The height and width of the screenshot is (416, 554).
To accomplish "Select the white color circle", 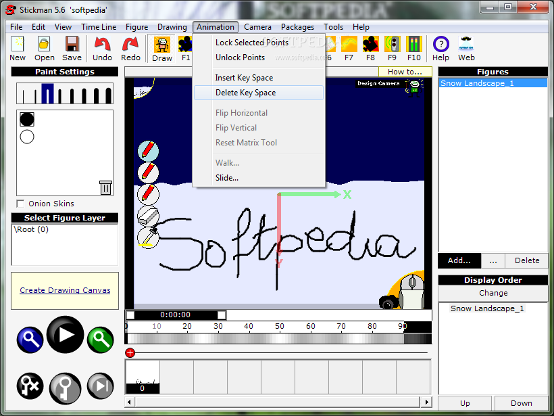I will click(x=27, y=137).
